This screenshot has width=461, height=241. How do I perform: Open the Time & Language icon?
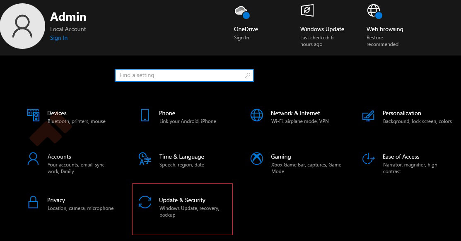tap(145, 159)
